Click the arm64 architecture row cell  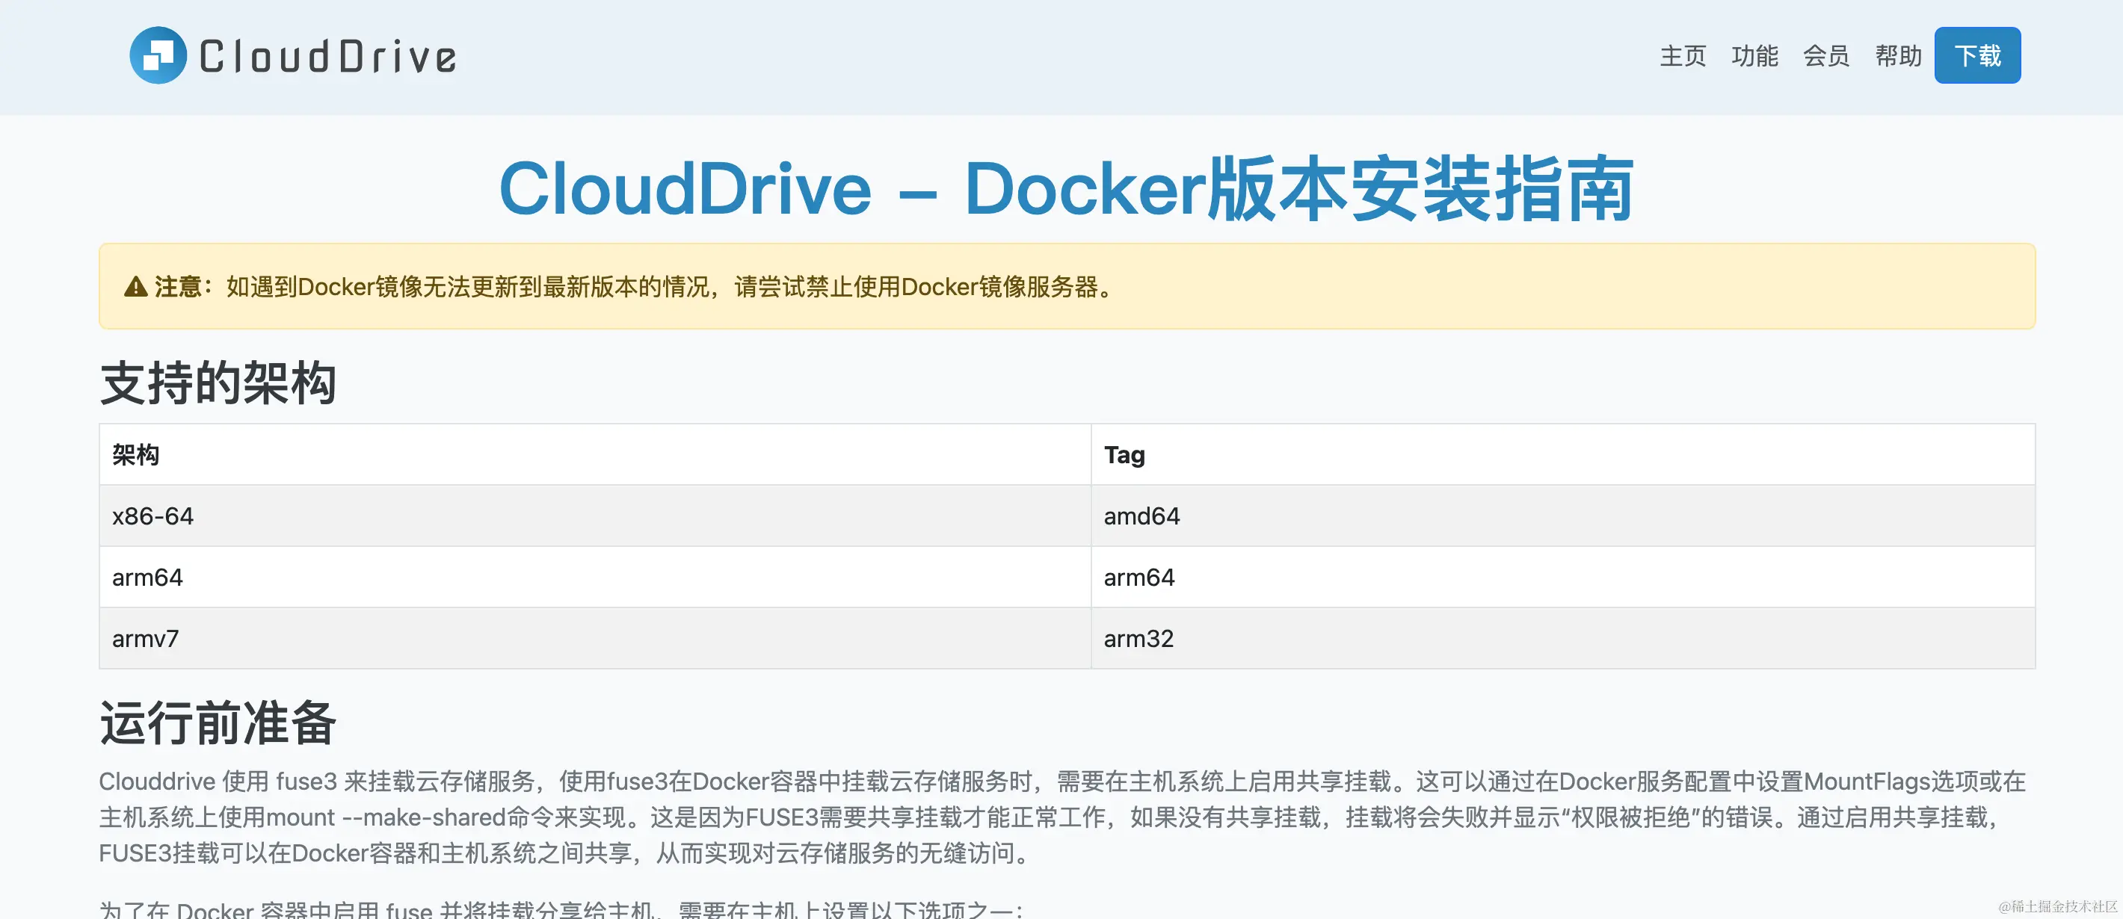click(x=147, y=578)
